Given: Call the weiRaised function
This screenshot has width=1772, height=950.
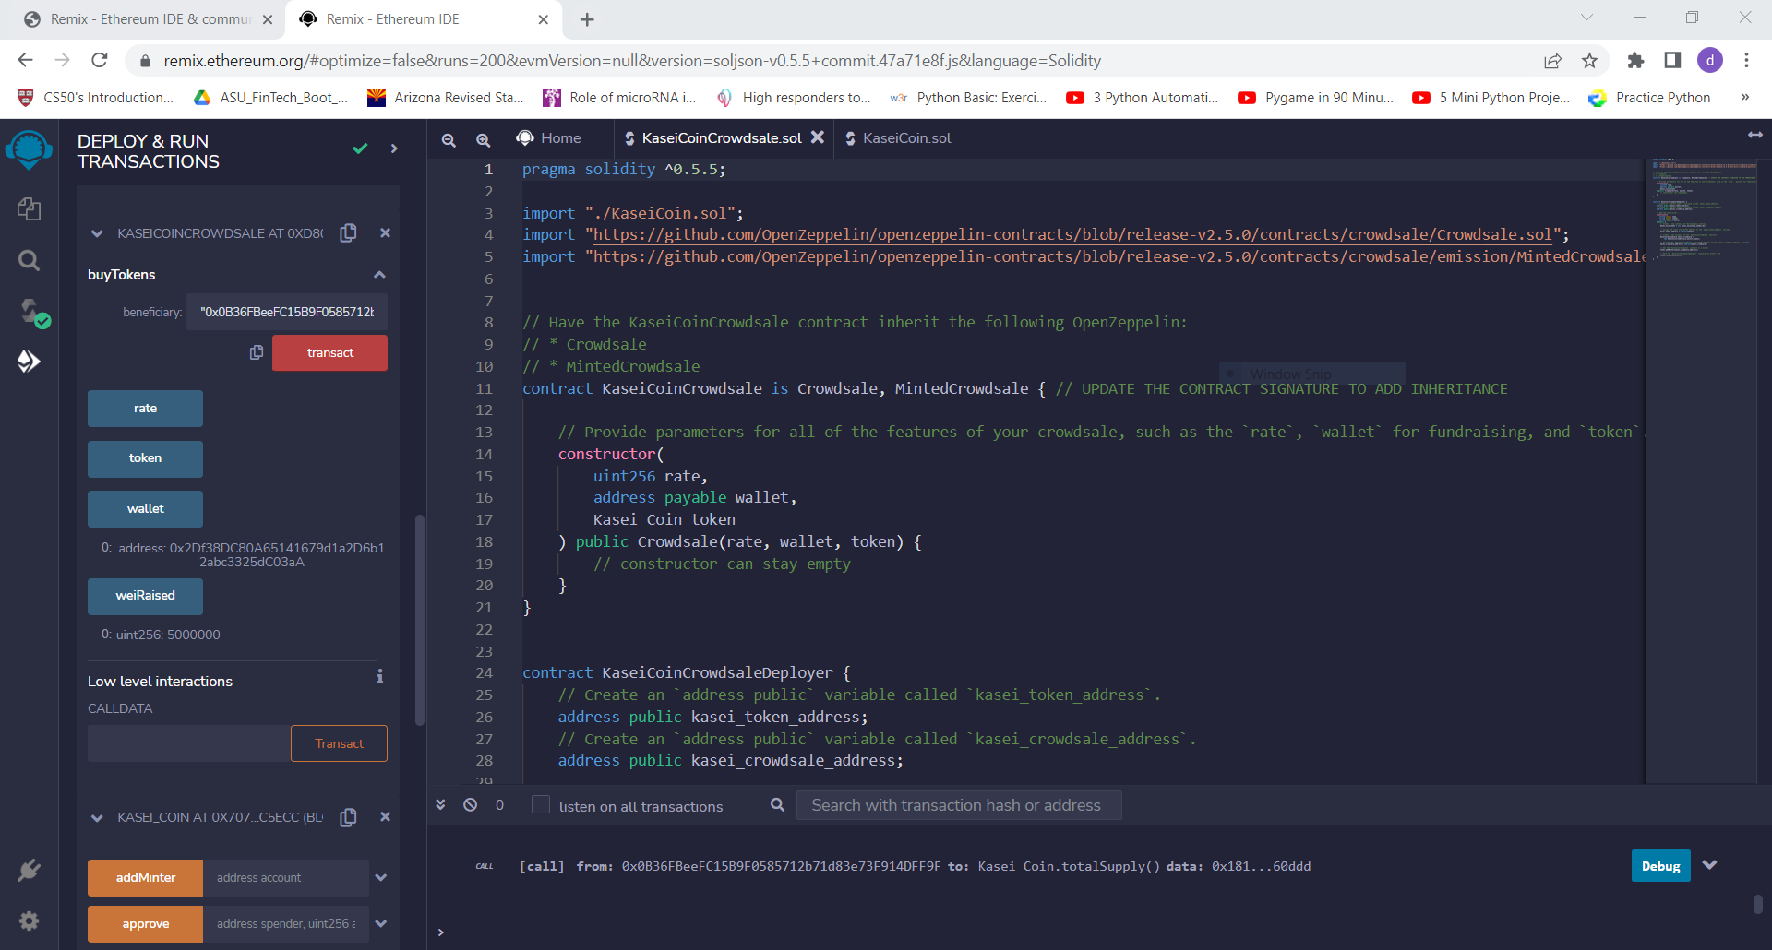Looking at the screenshot, I should pos(145,596).
